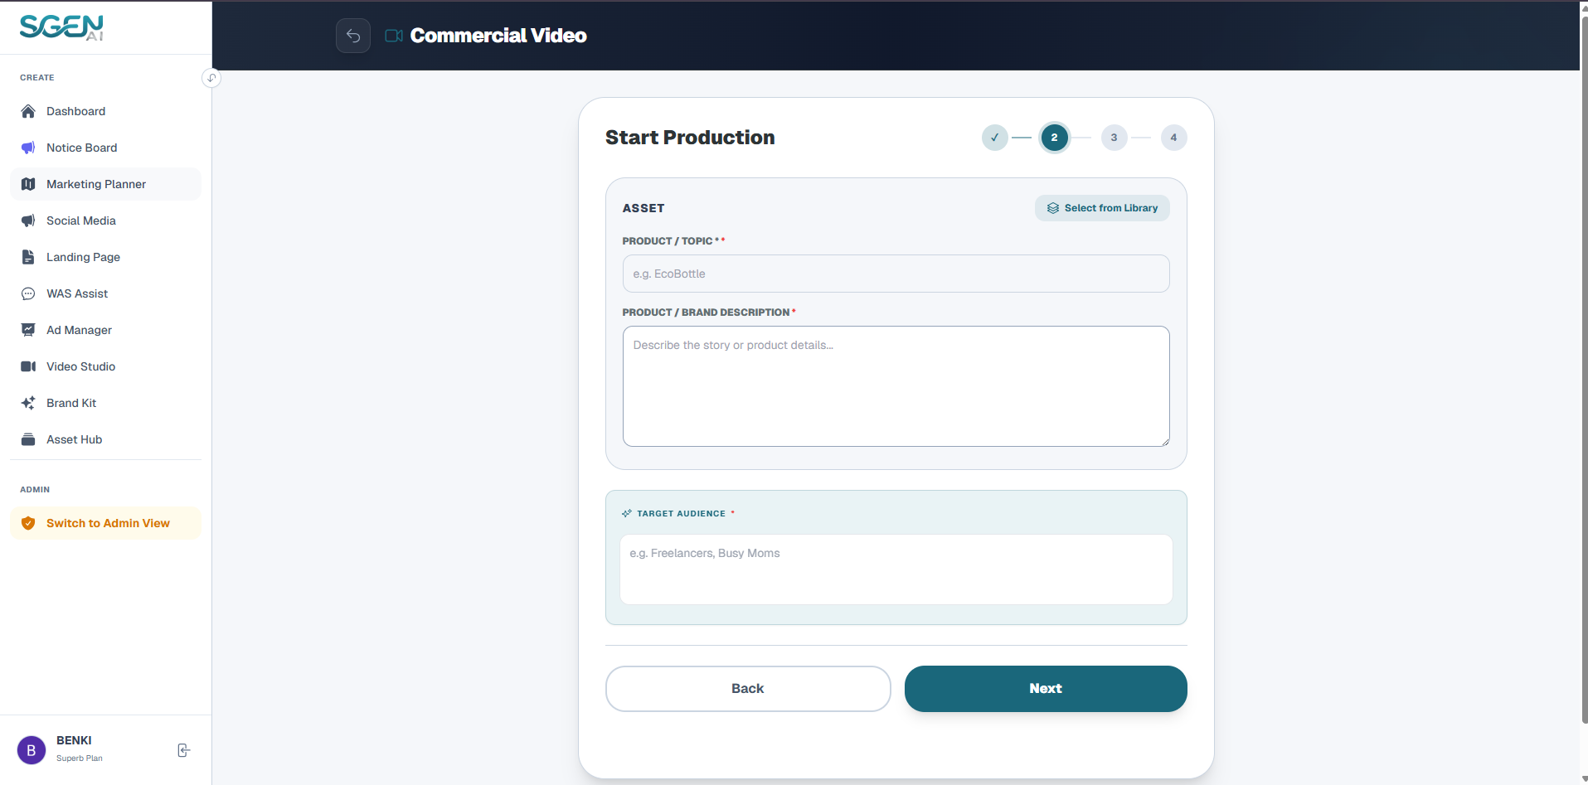This screenshot has width=1588, height=785.
Task: Open Dashboard from the sidebar
Action: click(x=105, y=111)
